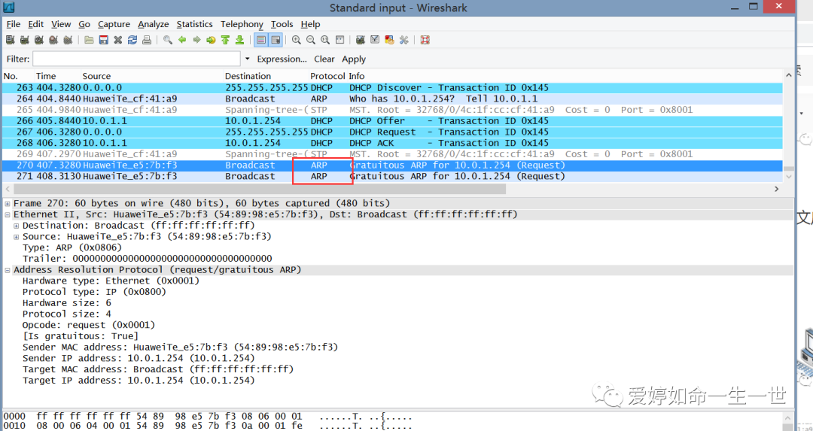Collapse the Ethernet II tree node
The height and width of the screenshot is (431, 813).
click(x=8, y=214)
